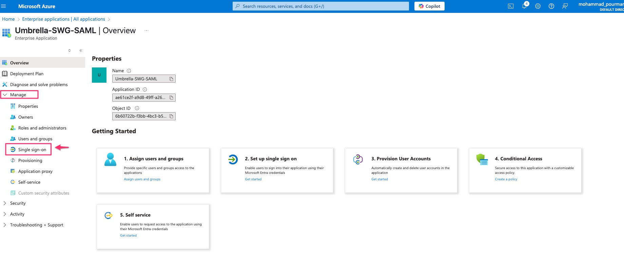Open the help question mark menu
624x262 pixels.
click(x=551, y=6)
